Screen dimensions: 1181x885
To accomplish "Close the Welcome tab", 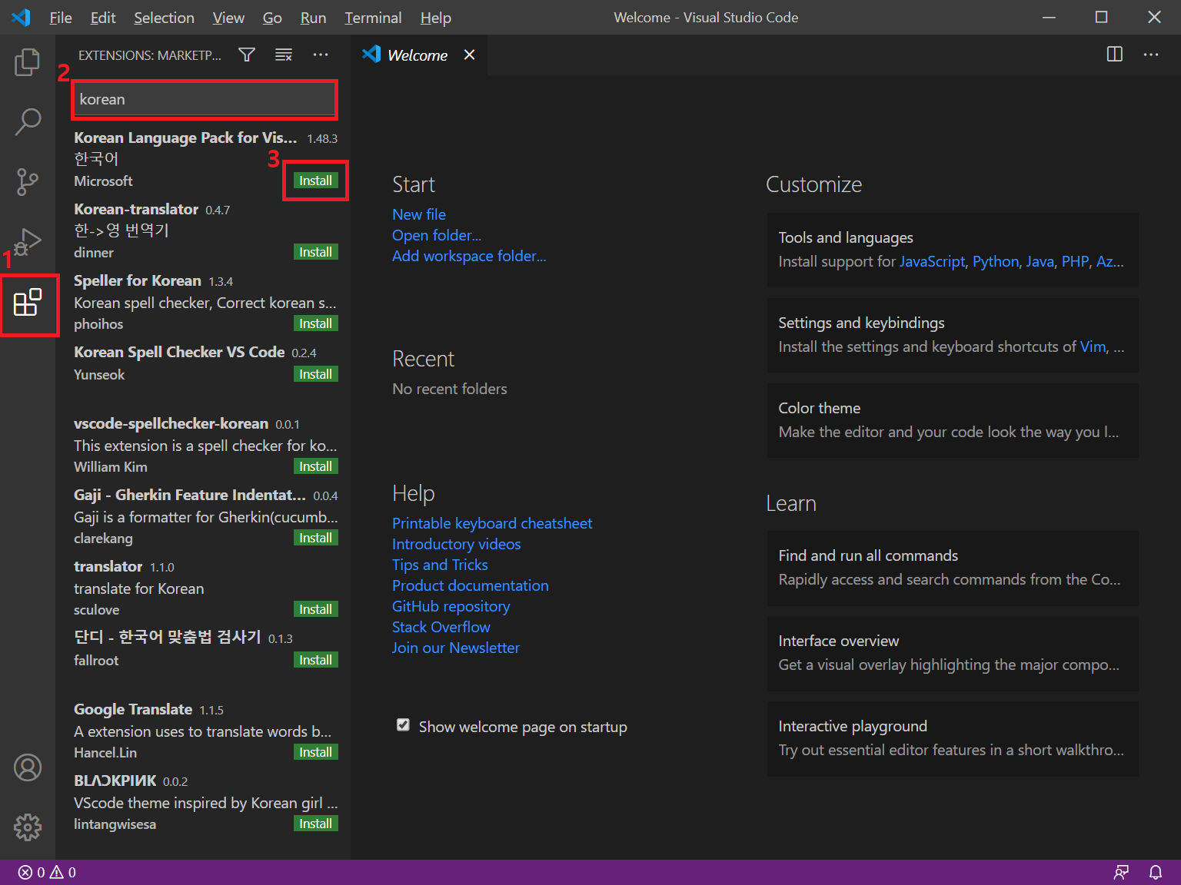I will pyautogui.click(x=469, y=55).
